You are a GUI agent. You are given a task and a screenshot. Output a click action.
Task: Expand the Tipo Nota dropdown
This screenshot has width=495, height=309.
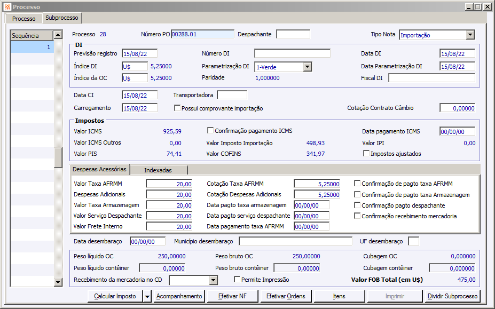(x=470, y=35)
